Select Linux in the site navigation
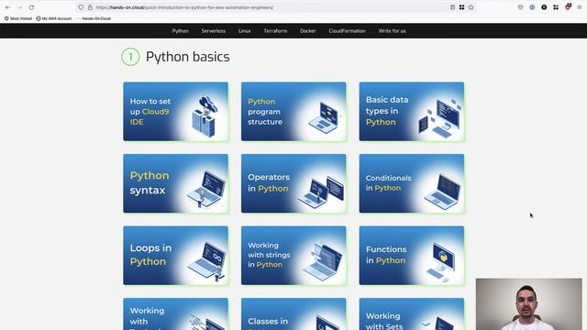 245,31
